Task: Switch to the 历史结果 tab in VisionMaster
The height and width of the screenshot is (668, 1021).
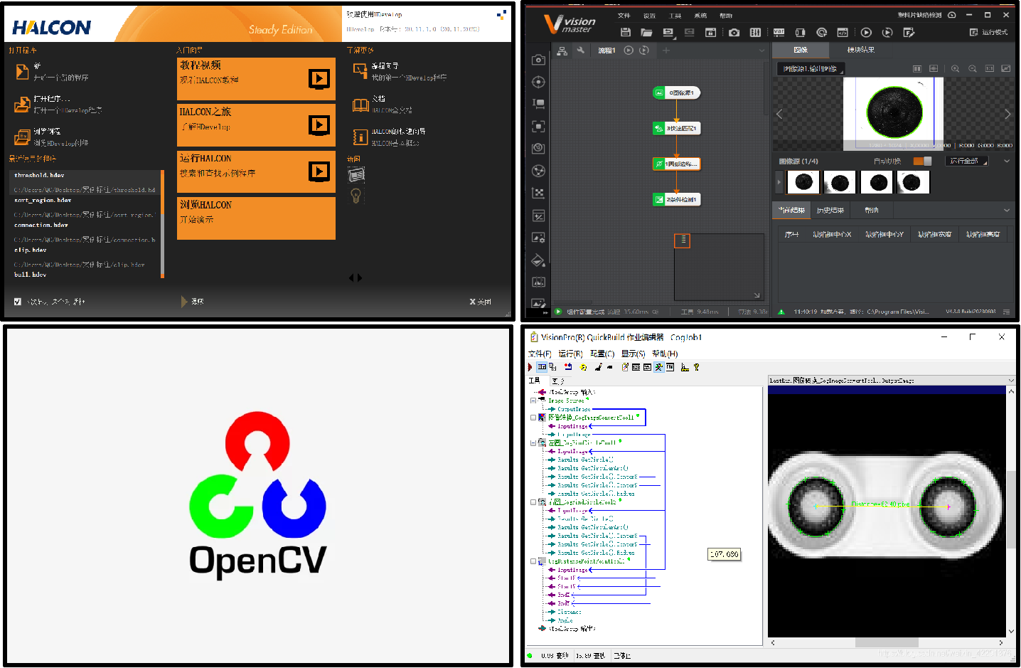Action: [830, 211]
